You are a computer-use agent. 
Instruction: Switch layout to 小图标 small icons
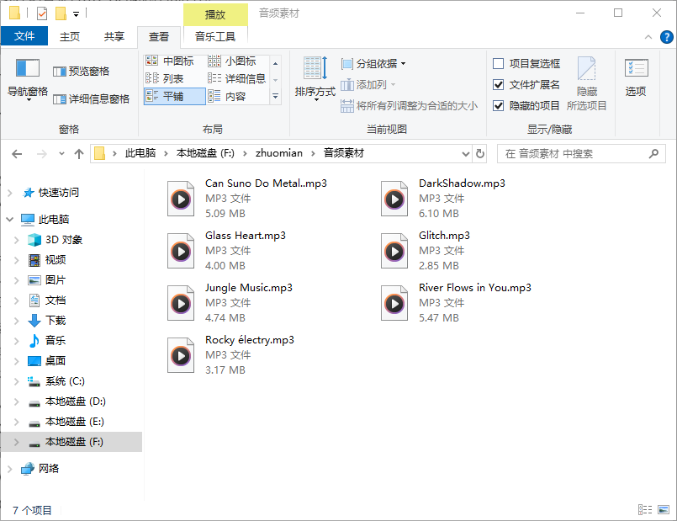point(232,61)
